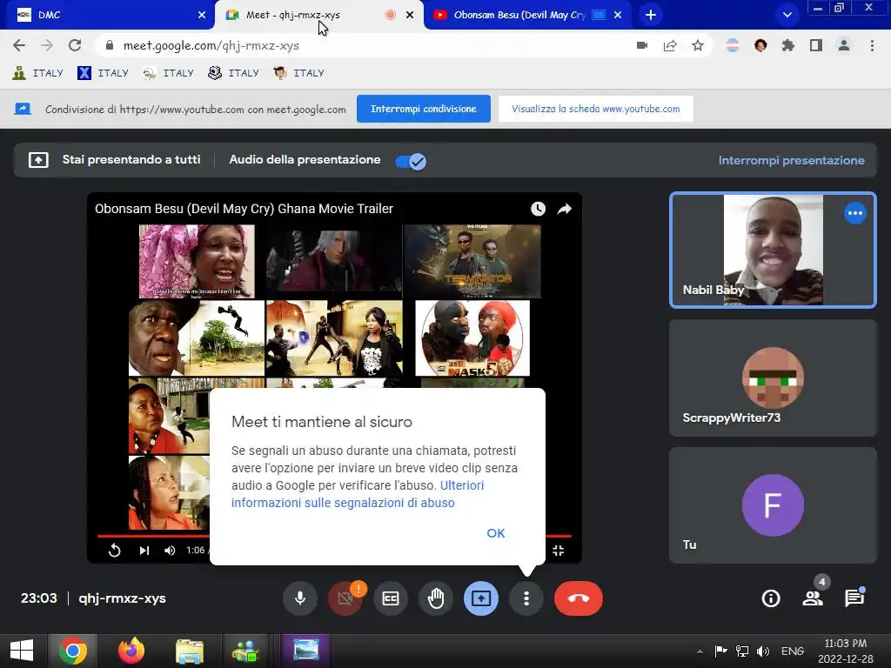Click the Share arrow icon on video
This screenshot has width=891, height=668.
564,209
